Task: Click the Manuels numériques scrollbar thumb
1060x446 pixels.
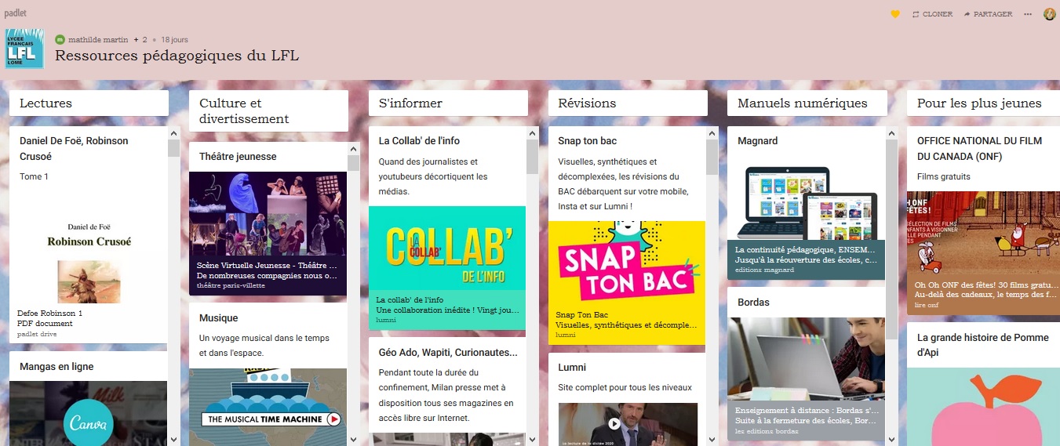Action: [x=891, y=239]
